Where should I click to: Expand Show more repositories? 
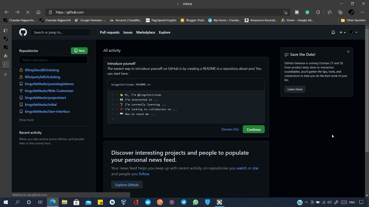pos(26,120)
